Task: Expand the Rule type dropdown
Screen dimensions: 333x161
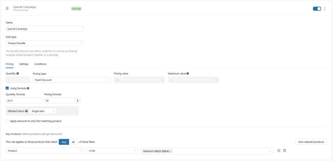Action: (45, 43)
